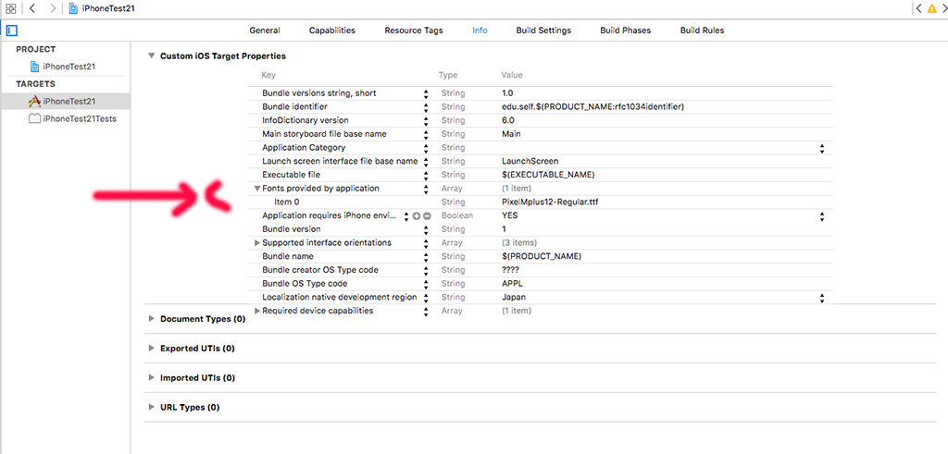Image resolution: width=948 pixels, height=454 pixels.
Task: Switch to the Build Rules tab
Action: tap(702, 31)
